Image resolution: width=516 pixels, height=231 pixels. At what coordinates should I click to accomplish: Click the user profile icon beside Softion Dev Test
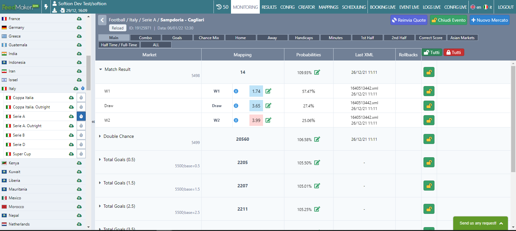(x=55, y=4)
